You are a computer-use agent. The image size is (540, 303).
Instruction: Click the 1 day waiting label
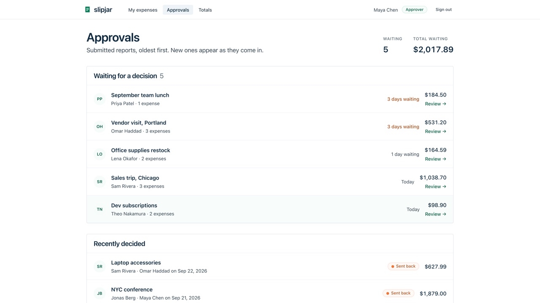tap(405, 154)
